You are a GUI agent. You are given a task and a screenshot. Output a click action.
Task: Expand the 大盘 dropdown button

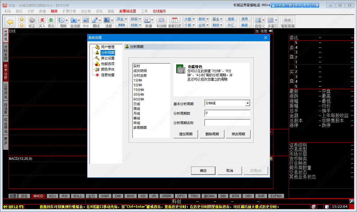189,19
